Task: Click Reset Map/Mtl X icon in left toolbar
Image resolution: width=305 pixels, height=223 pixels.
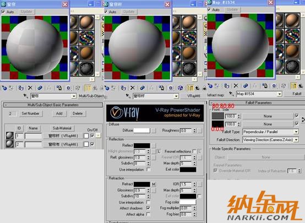Action: coord(30,88)
